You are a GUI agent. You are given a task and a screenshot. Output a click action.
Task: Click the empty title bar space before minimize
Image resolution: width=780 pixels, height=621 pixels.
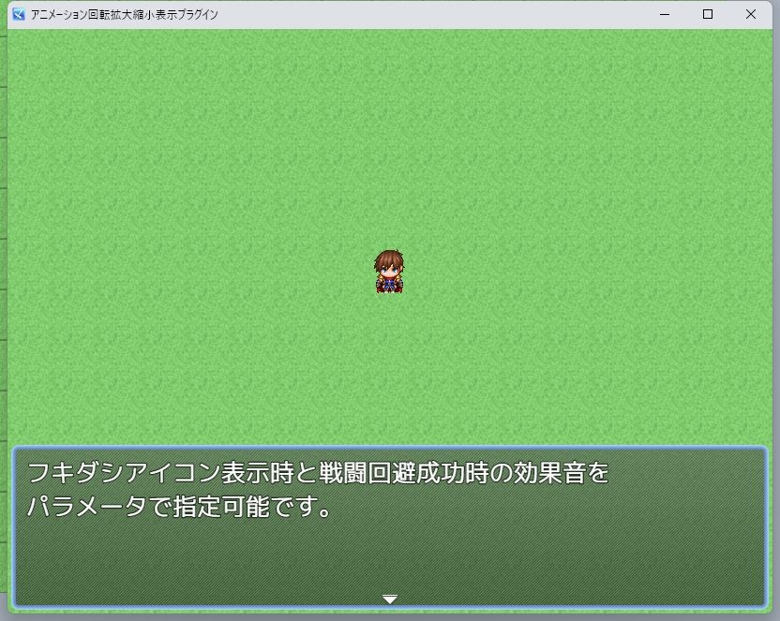[469, 14]
